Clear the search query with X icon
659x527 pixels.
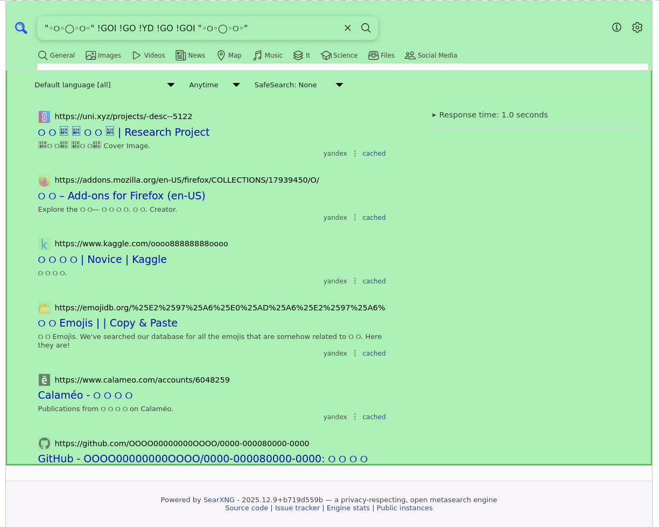click(348, 28)
